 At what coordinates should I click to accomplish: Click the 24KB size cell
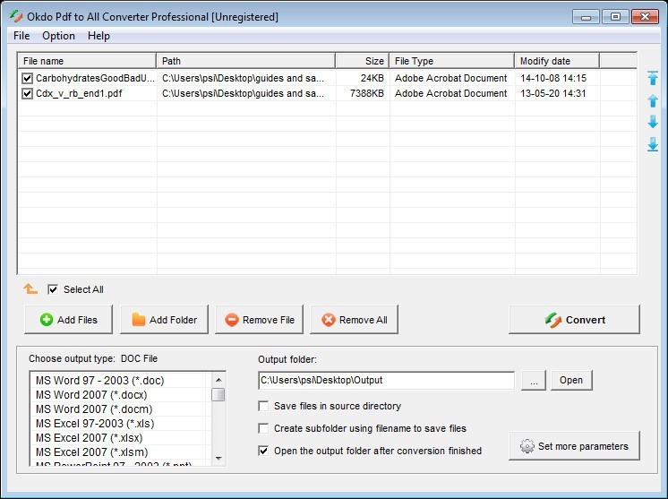[x=373, y=79]
